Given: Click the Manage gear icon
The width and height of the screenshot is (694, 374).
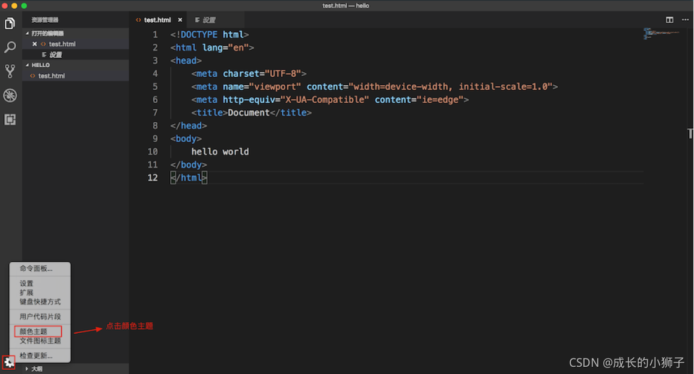Looking at the screenshot, I should (9, 363).
